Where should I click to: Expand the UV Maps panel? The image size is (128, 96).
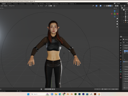126,67
